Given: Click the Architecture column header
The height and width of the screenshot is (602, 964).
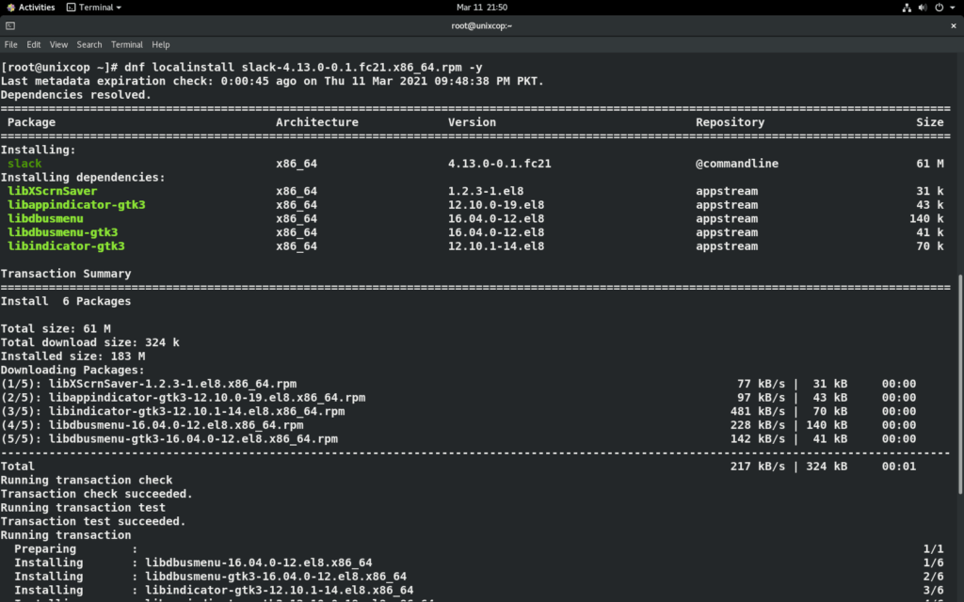Looking at the screenshot, I should click(x=316, y=122).
